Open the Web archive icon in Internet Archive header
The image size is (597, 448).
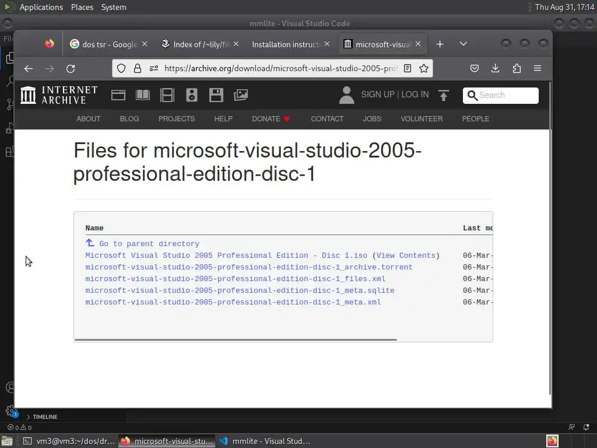pos(118,95)
